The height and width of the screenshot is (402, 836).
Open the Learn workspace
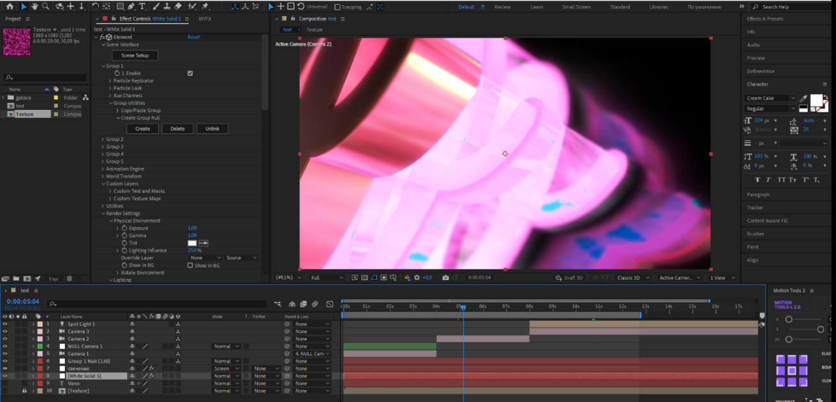(x=537, y=7)
